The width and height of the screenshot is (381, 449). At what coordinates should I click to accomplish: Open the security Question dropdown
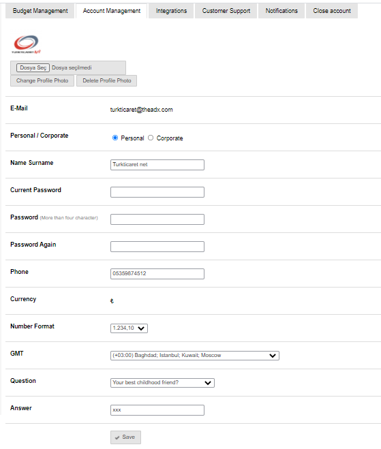pyautogui.click(x=162, y=382)
